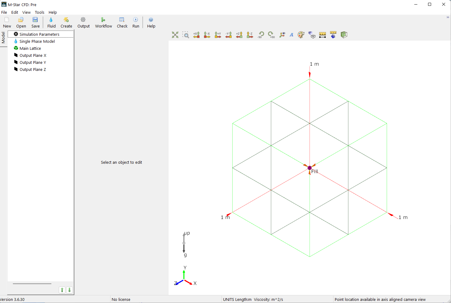This screenshot has height=303, width=451.
Task: Select the vertical Model tab
Action: pos(3,38)
